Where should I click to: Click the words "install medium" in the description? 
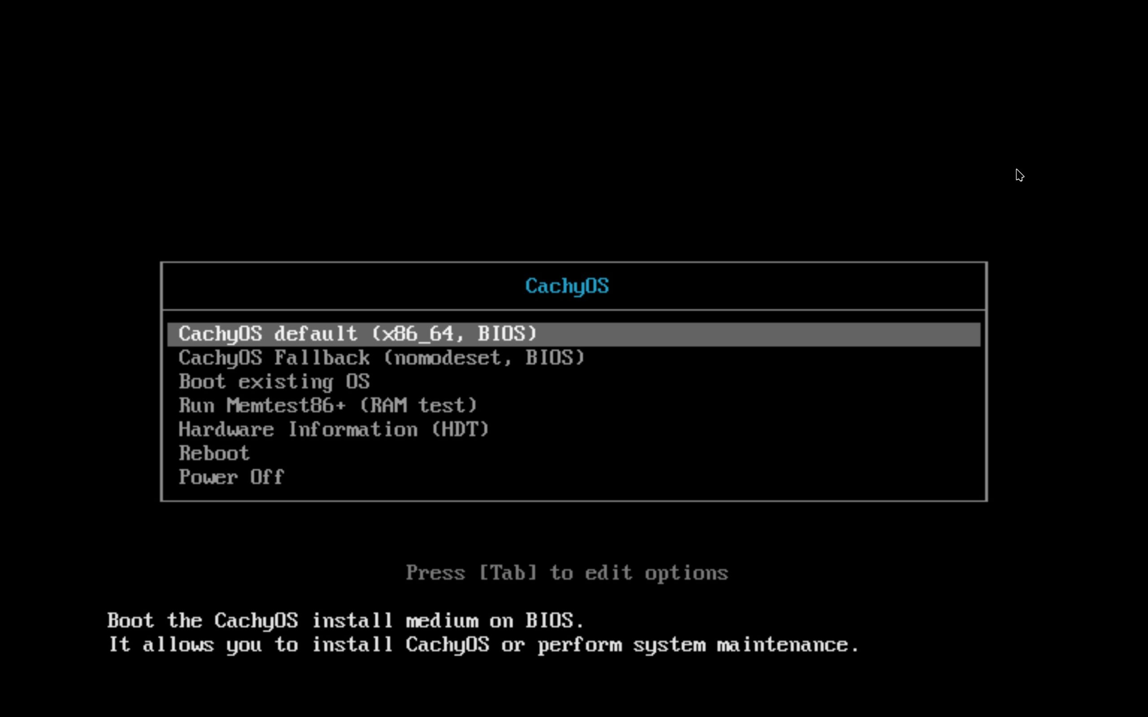pyautogui.click(x=395, y=621)
